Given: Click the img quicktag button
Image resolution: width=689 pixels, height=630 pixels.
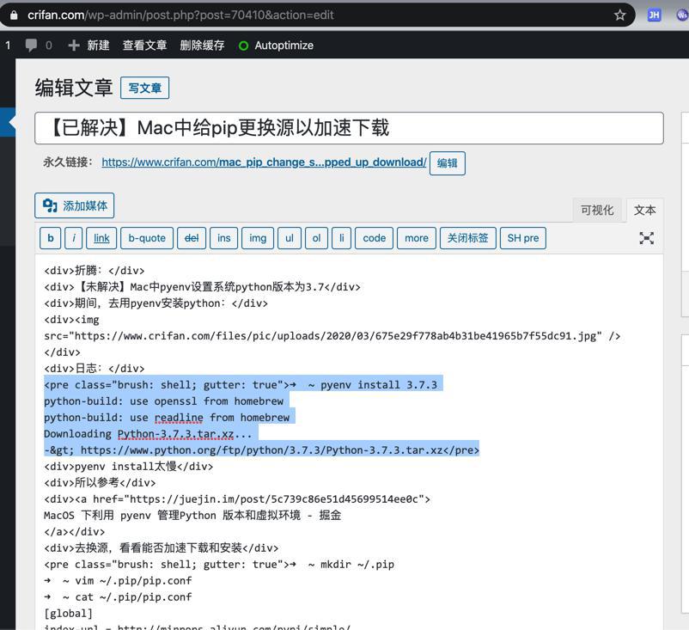Looking at the screenshot, I should (258, 238).
